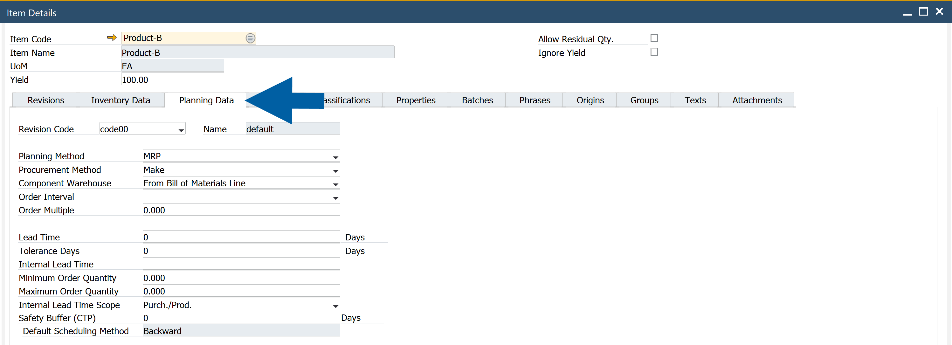
Task: Click the Item Name value Product-B
Action: click(258, 52)
